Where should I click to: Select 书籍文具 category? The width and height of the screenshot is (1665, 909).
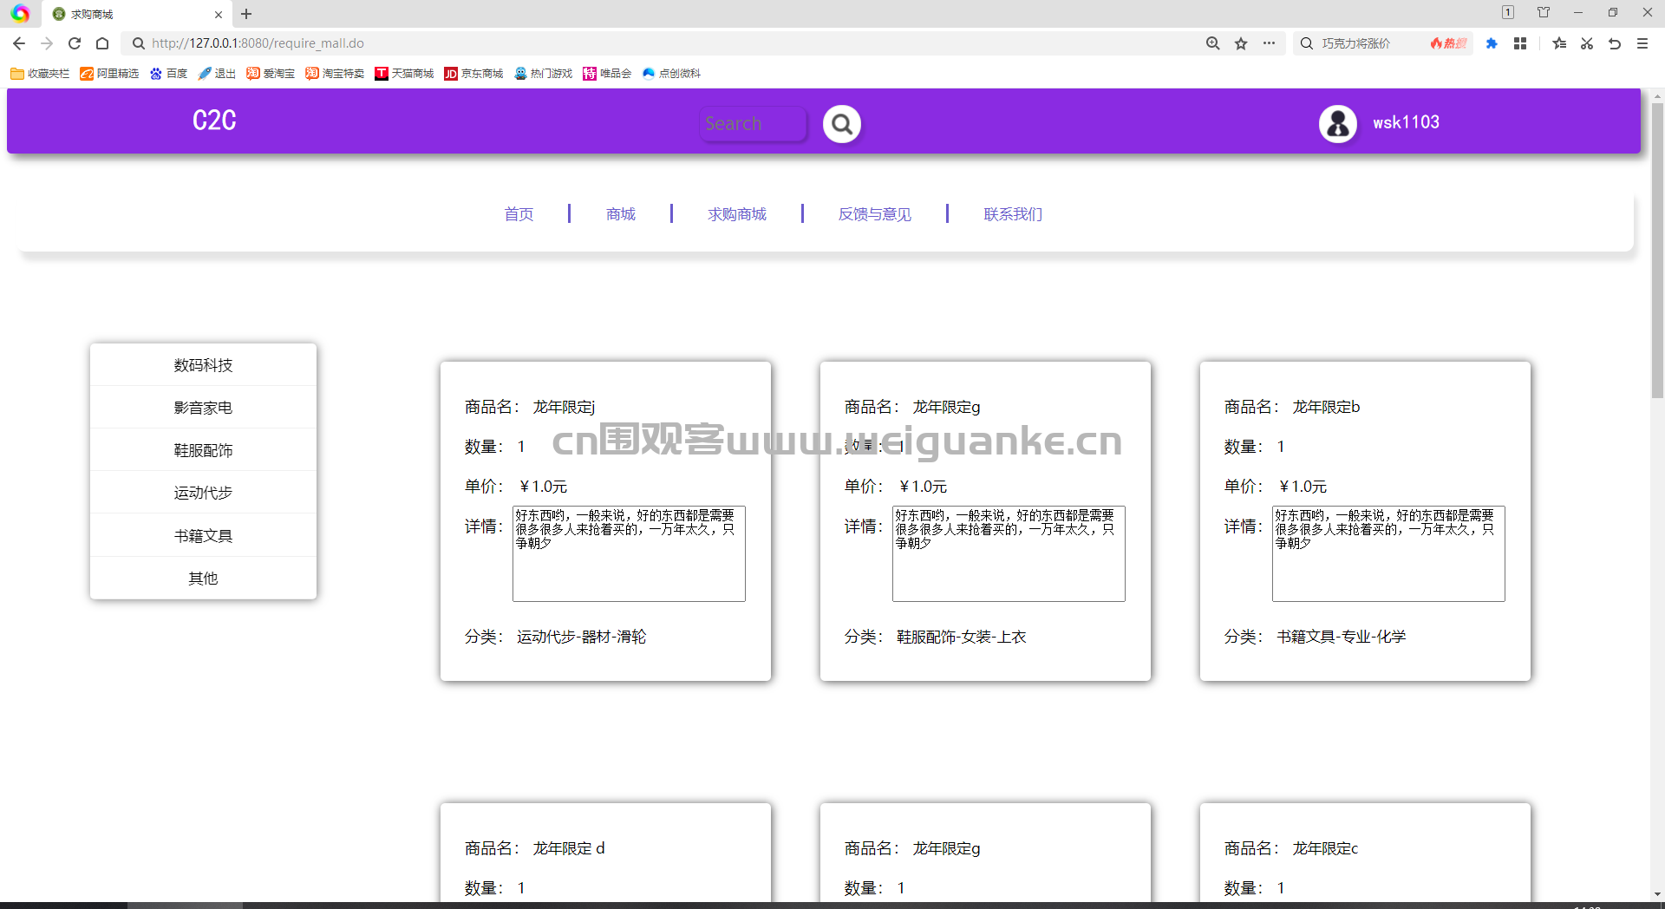[x=203, y=536]
